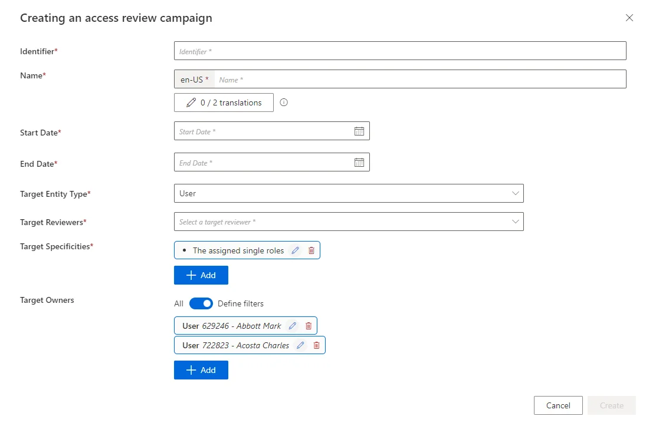
Task: Open the End Date calendar picker icon
Action: (359, 163)
